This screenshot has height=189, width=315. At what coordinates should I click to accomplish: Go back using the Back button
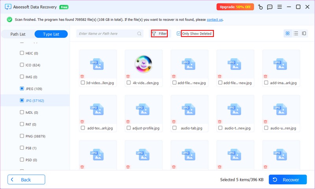coord(25,180)
